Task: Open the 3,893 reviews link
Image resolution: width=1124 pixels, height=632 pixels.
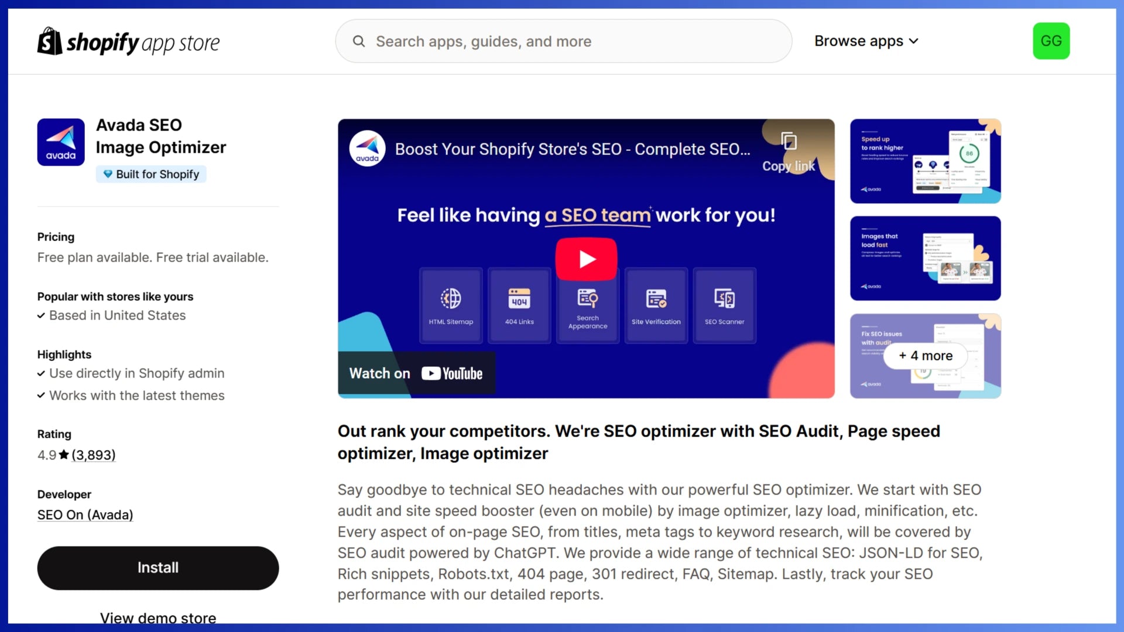Action: pyautogui.click(x=94, y=455)
